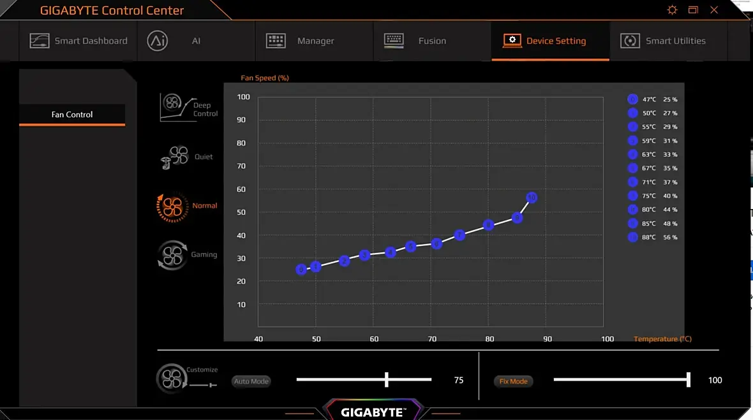The height and width of the screenshot is (420, 753).
Task: Click the legend dot for 88°C 56%
Action: click(x=632, y=237)
